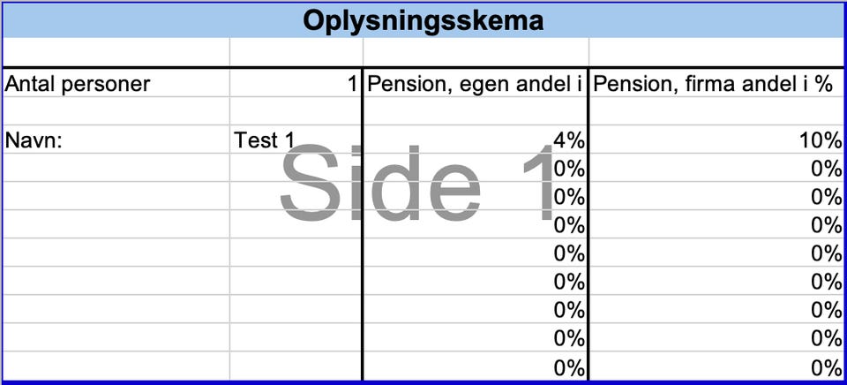Click the blank cell between Antal personer and Navn:
This screenshot has height=385, width=847.
click(115, 111)
